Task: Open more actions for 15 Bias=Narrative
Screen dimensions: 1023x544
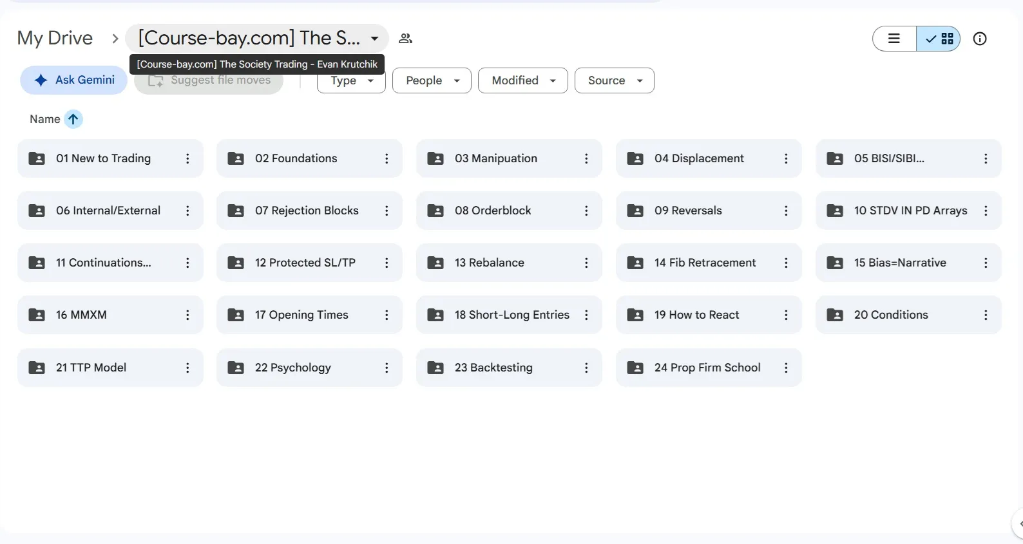Action: pos(986,263)
